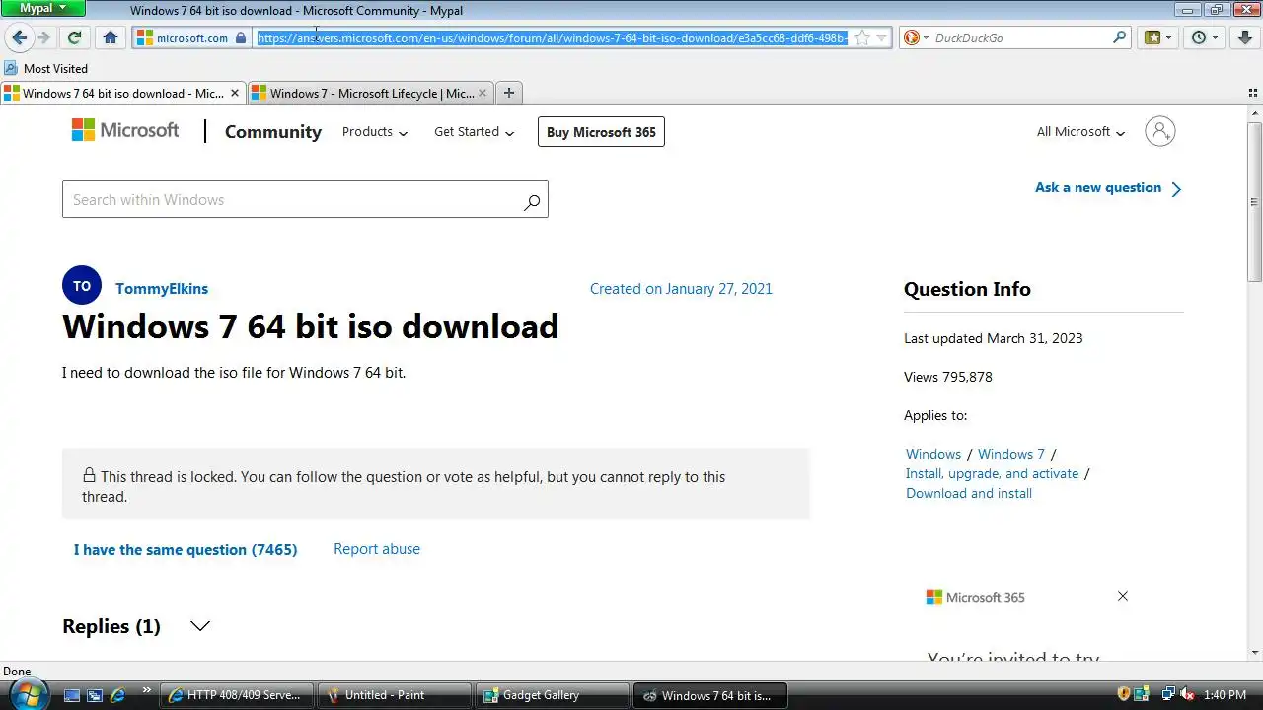Open the All Microsoft dropdown
This screenshot has height=710, width=1263.
pyautogui.click(x=1080, y=132)
